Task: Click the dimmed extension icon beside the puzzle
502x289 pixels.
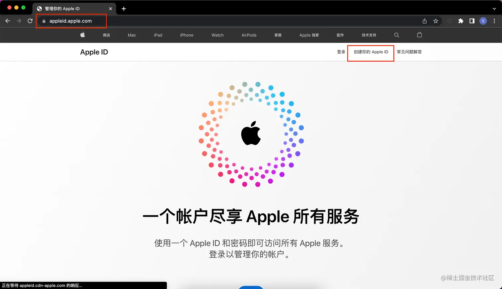Action: coord(450,21)
